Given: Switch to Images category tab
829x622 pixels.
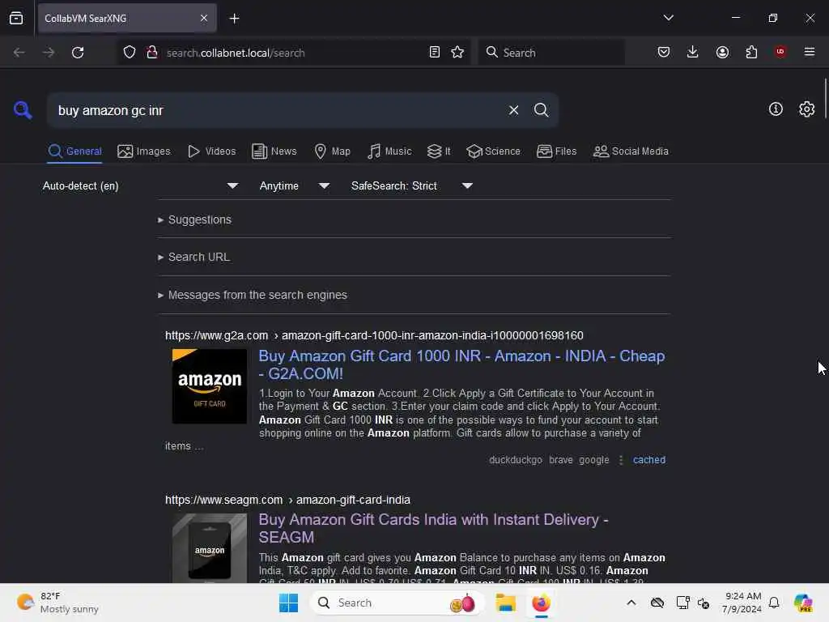Looking at the screenshot, I should (144, 151).
